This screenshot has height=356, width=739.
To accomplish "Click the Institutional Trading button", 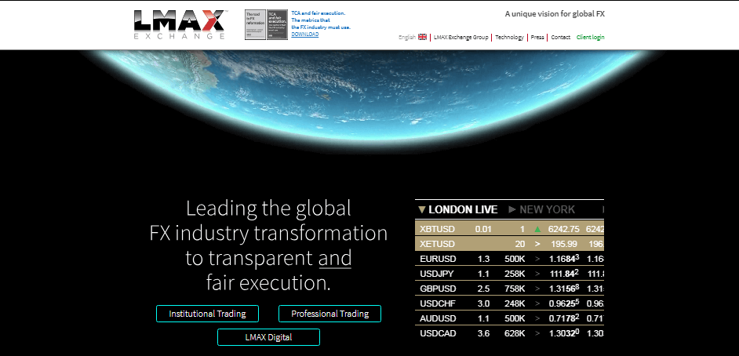I will click(x=207, y=314).
